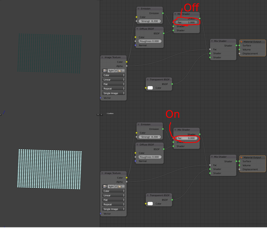Open Repeat extension dropdown in lower Image Texture node

tap(114, 204)
